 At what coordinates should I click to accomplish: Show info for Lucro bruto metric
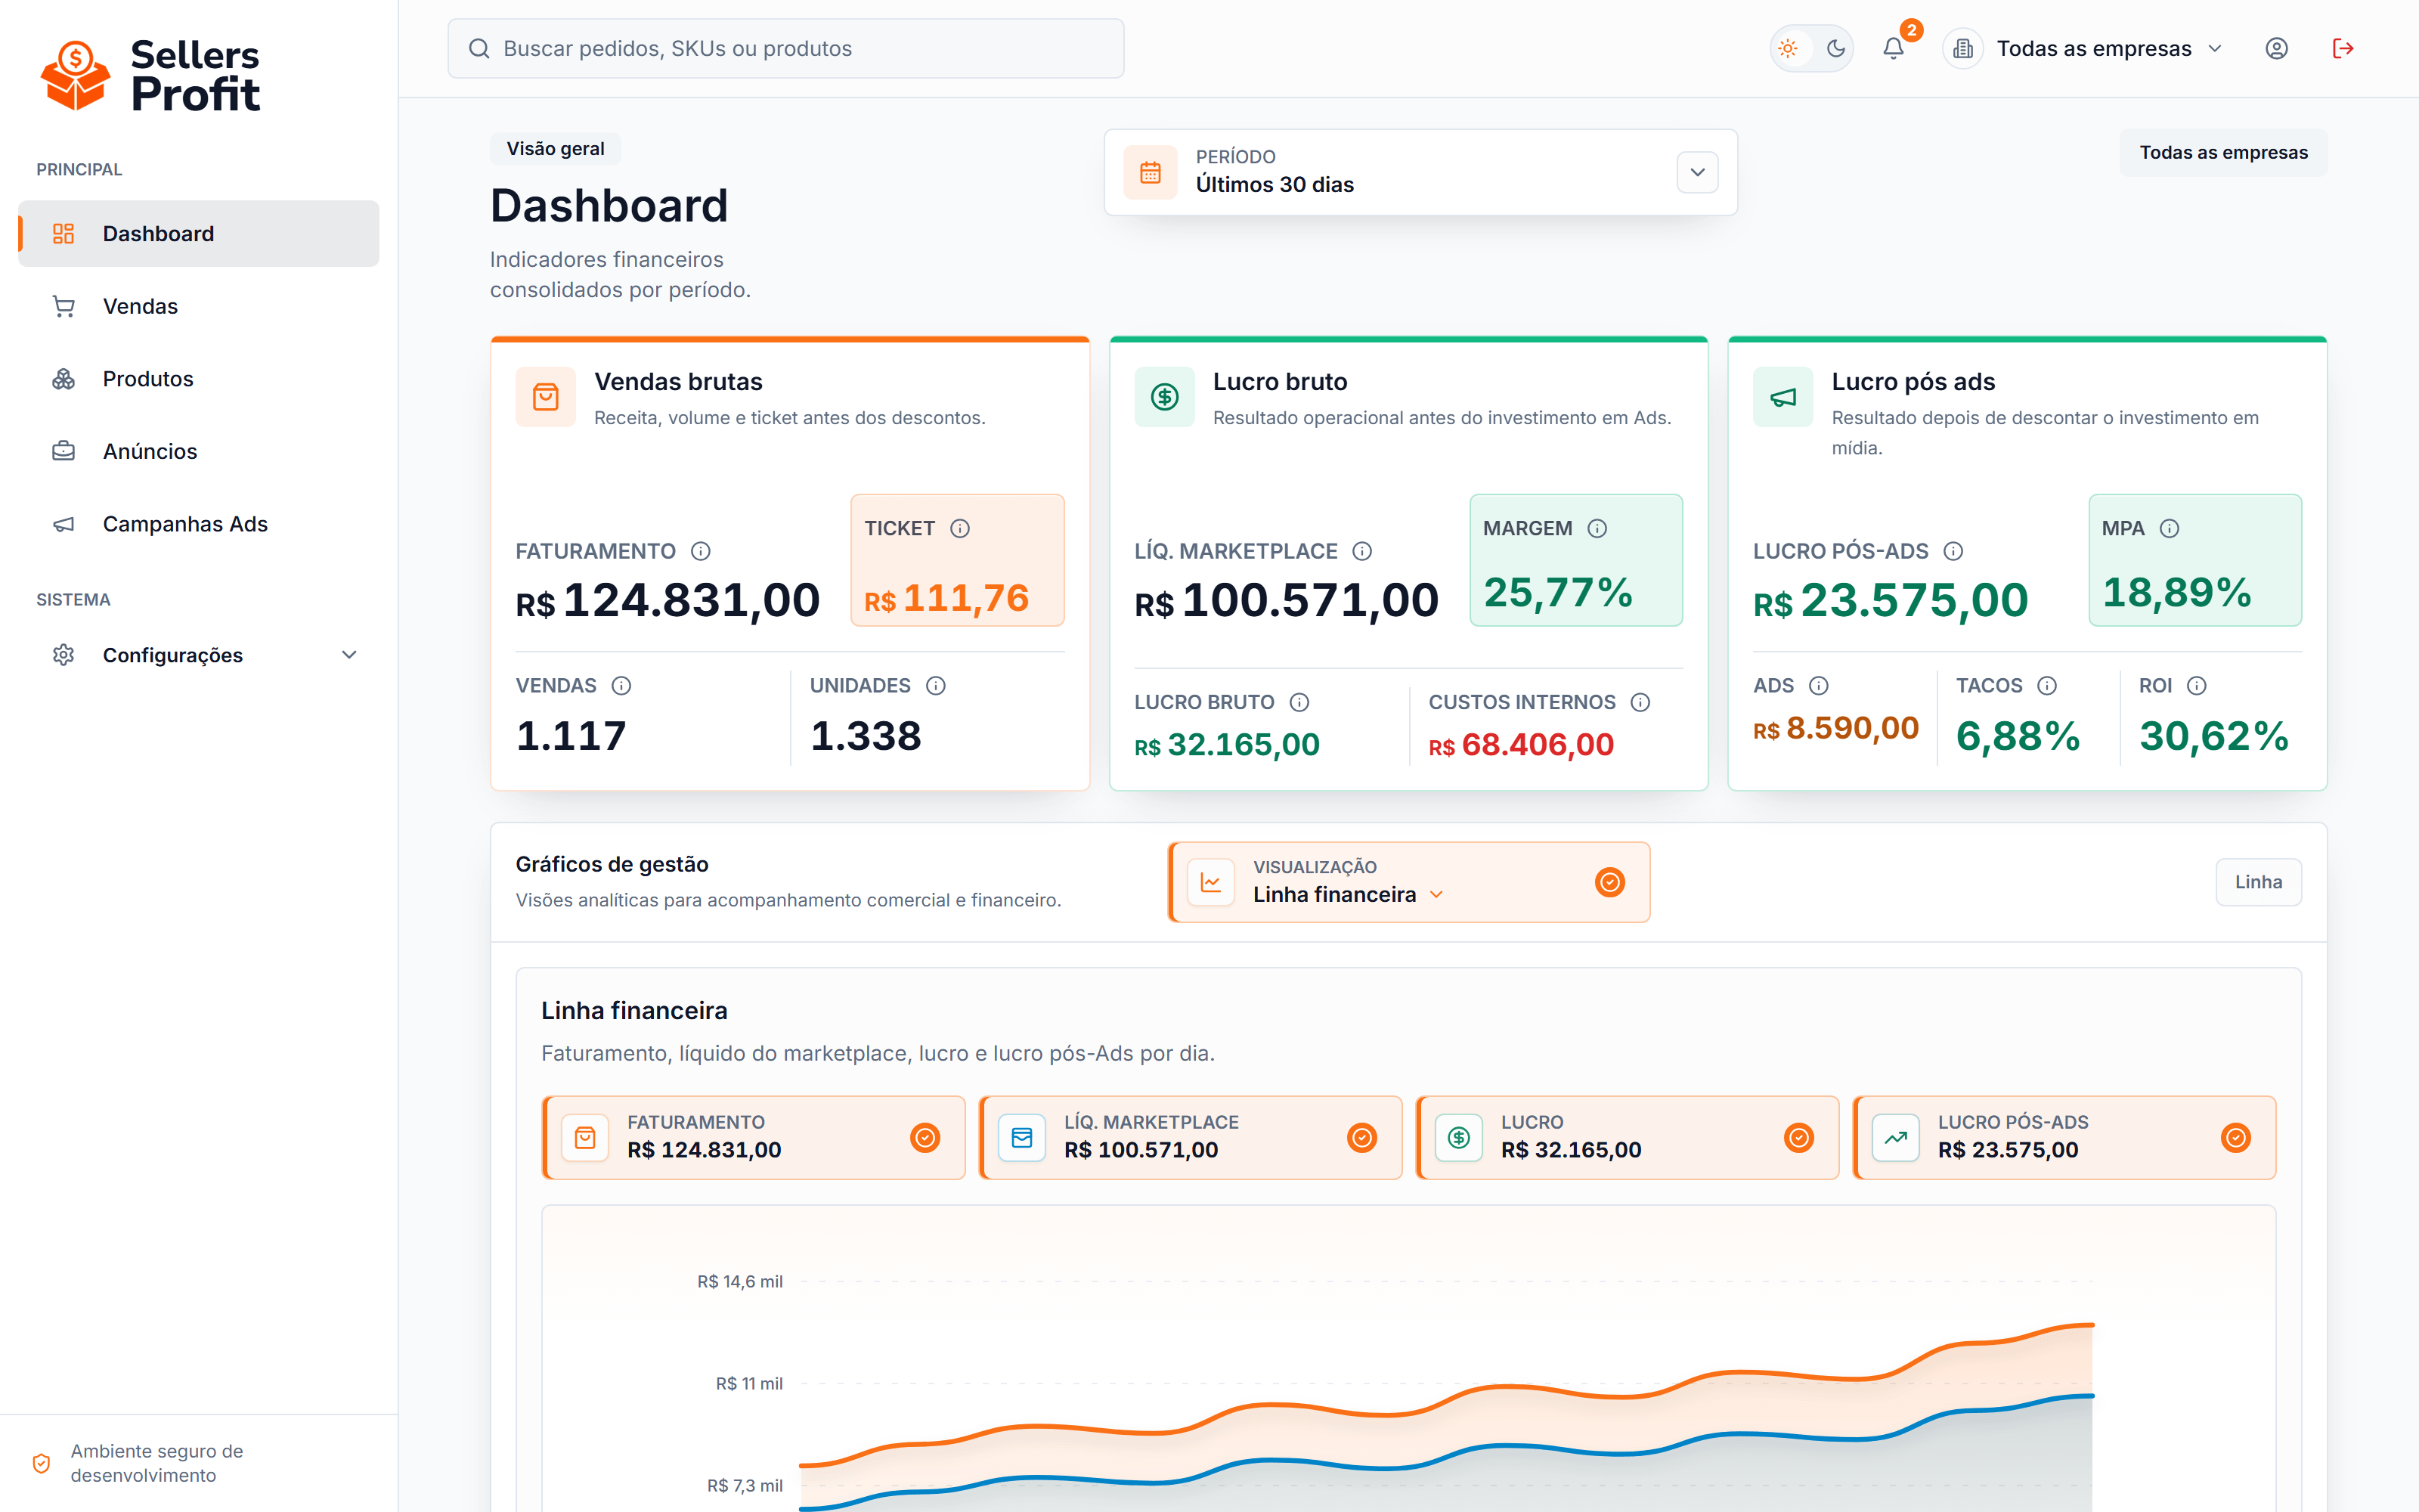click(x=1299, y=702)
